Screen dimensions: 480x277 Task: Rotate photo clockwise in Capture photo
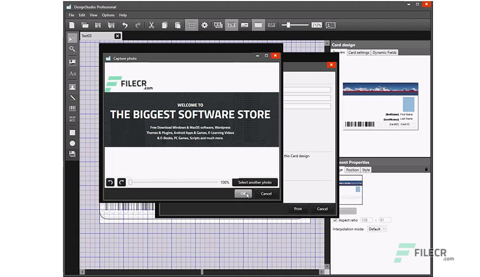[x=122, y=182]
